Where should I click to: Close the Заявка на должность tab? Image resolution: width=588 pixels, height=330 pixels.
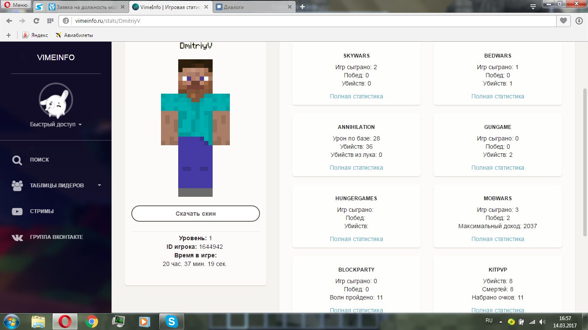coord(122,7)
